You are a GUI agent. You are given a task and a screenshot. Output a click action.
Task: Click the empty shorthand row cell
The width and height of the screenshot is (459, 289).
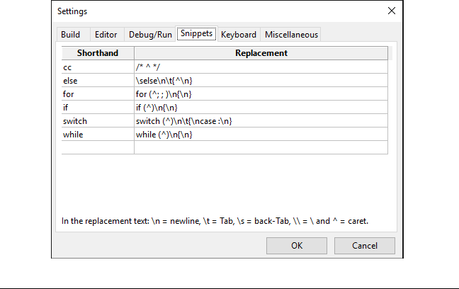pos(98,147)
